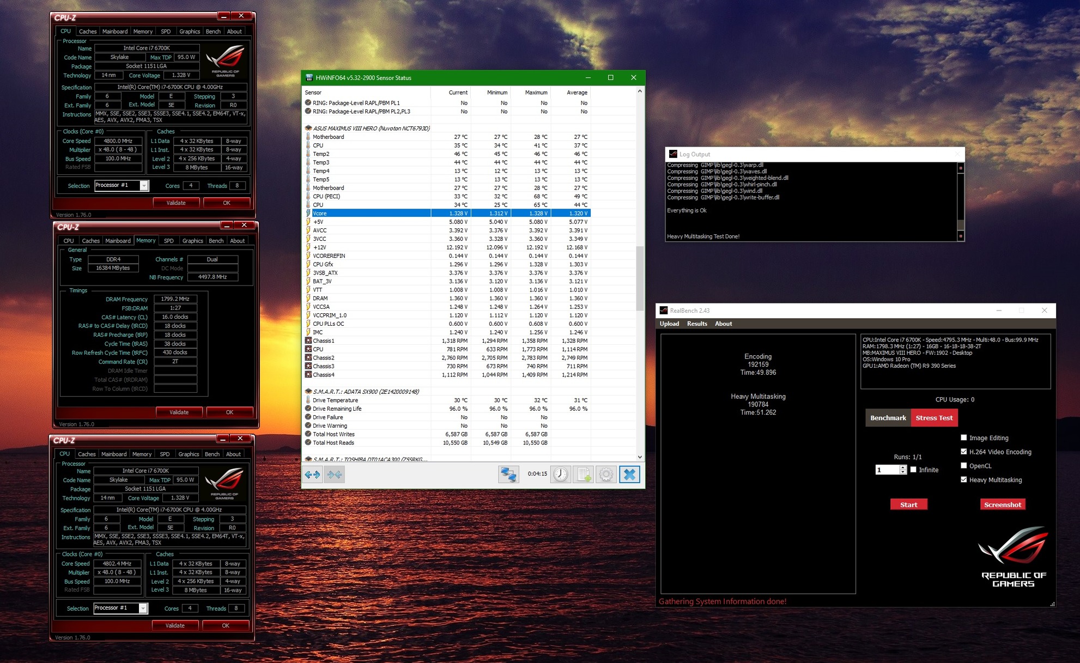Click the icon beside the Total Host Writes row
This screenshot has height=663, width=1080.
tap(308, 434)
